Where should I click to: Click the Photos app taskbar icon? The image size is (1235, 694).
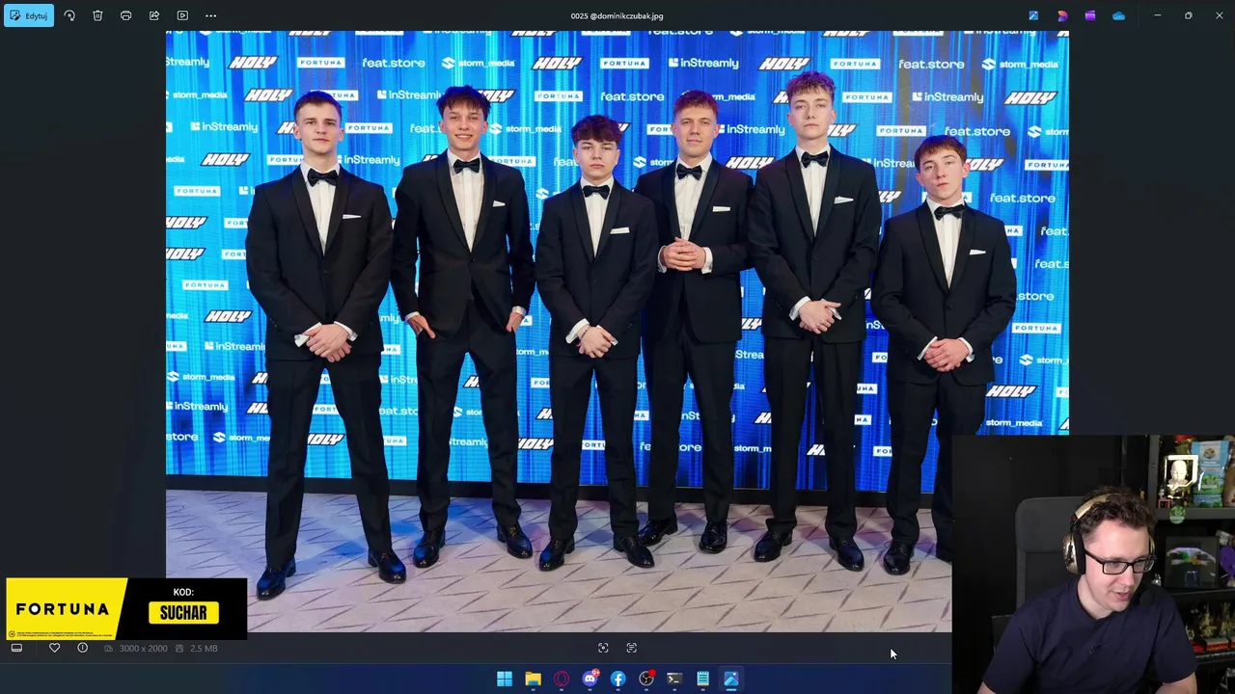(x=731, y=679)
